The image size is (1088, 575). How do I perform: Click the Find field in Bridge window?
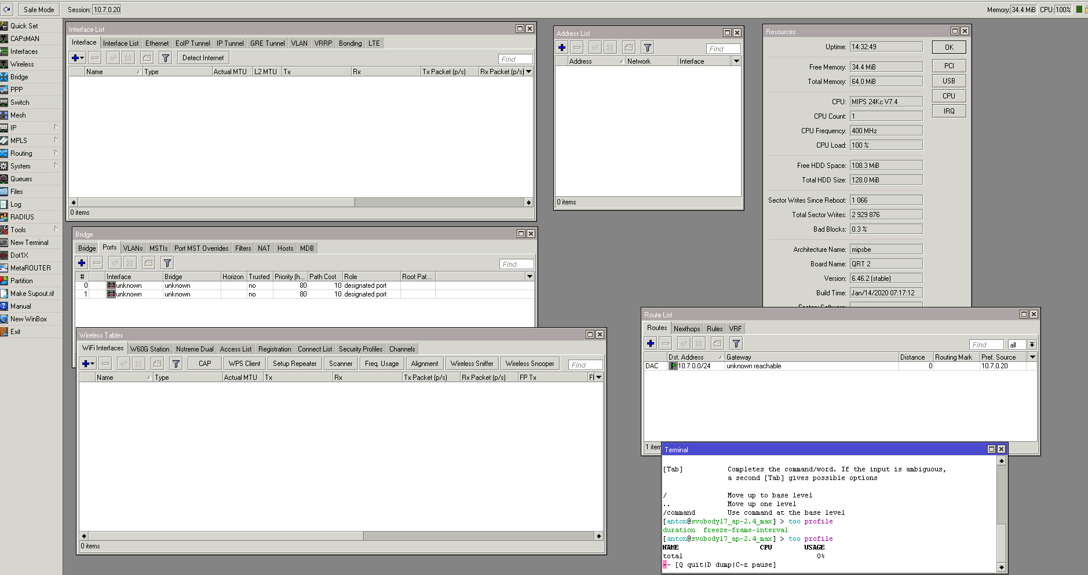[x=516, y=264]
